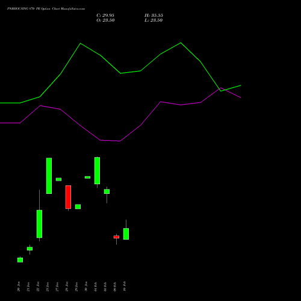
Task: Select the 09 Feb date label
Action: pos(115,287)
